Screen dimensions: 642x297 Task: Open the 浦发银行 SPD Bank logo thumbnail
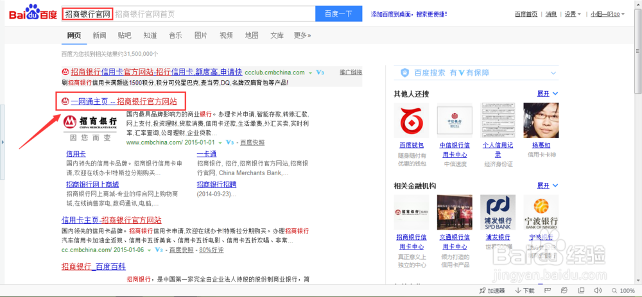498,212
